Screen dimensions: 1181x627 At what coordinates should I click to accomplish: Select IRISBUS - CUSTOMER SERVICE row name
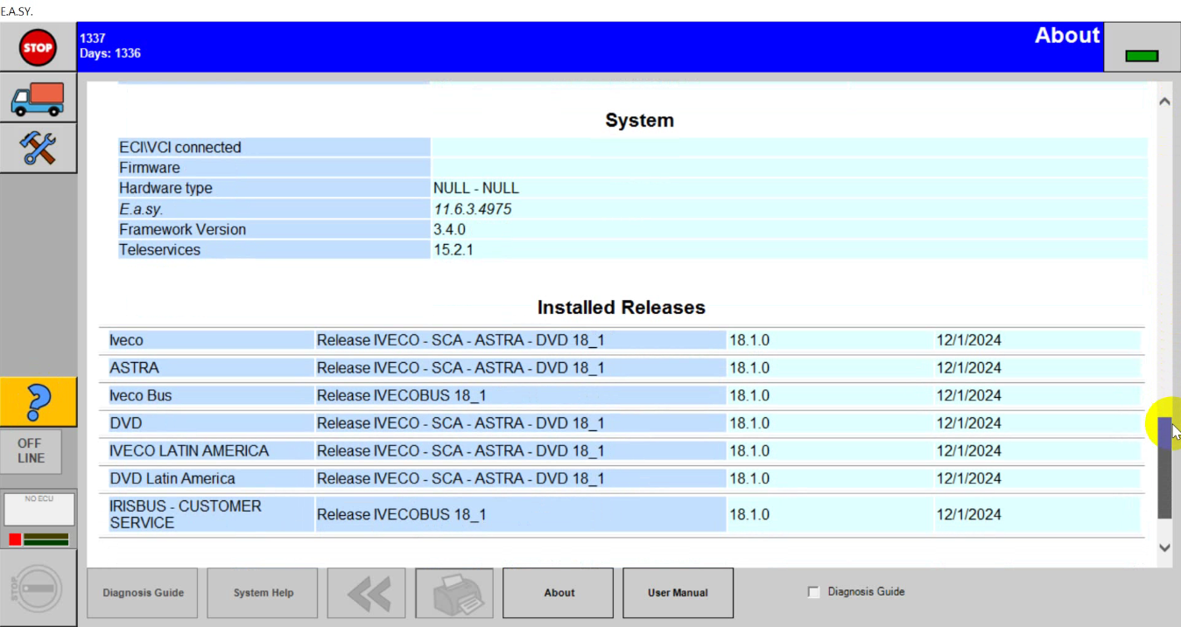185,514
